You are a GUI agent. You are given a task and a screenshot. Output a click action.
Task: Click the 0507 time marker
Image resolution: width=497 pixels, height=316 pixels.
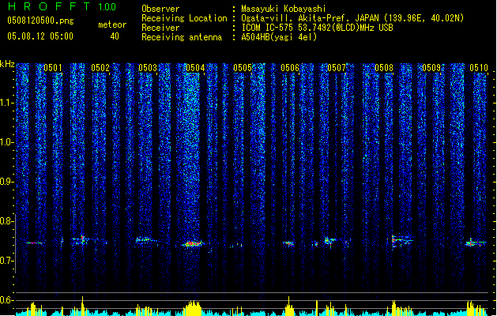pos(337,68)
